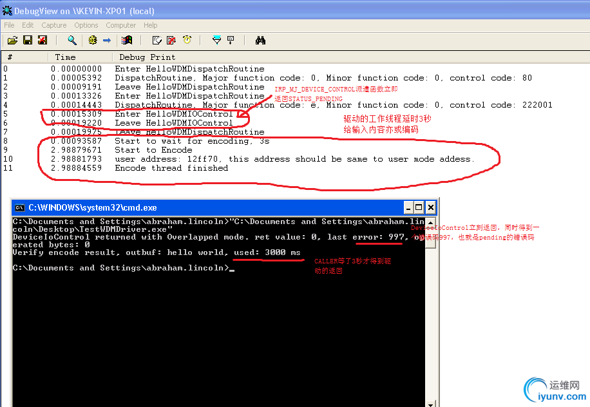Click the history depth toolbar icon
The width and height of the screenshot is (590, 407).
(231, 40)
